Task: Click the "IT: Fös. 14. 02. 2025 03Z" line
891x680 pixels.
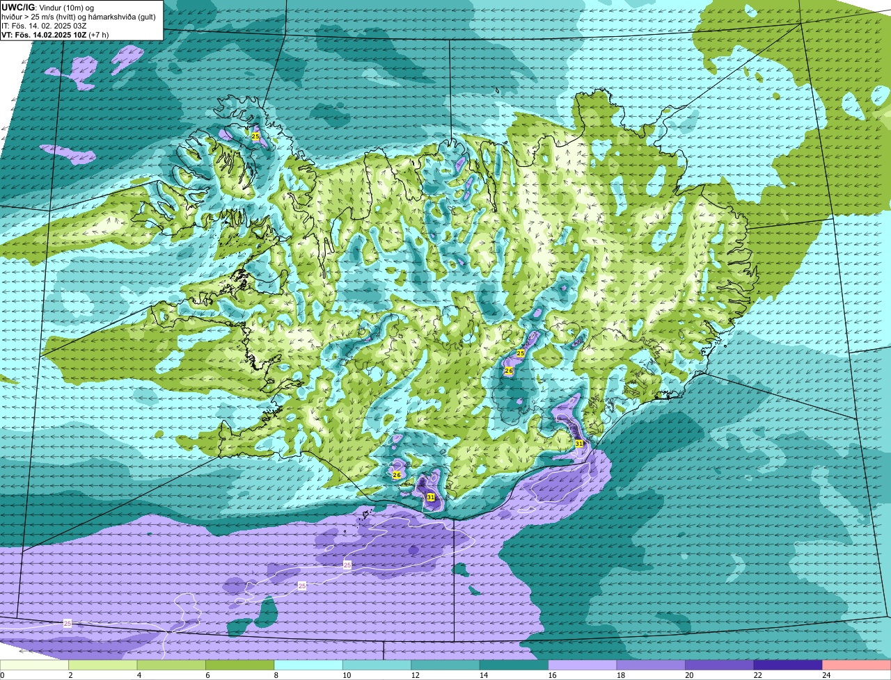Action: (x=45, y=25)
